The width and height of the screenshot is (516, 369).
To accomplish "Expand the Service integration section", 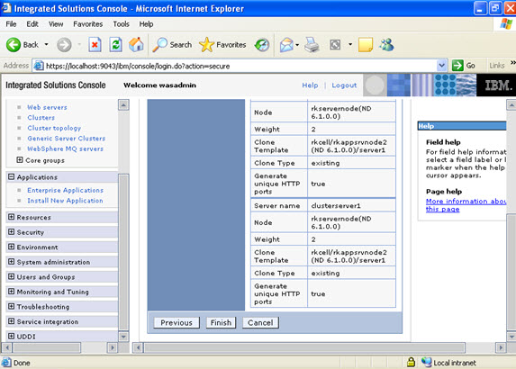I will (x=11, y=321).
